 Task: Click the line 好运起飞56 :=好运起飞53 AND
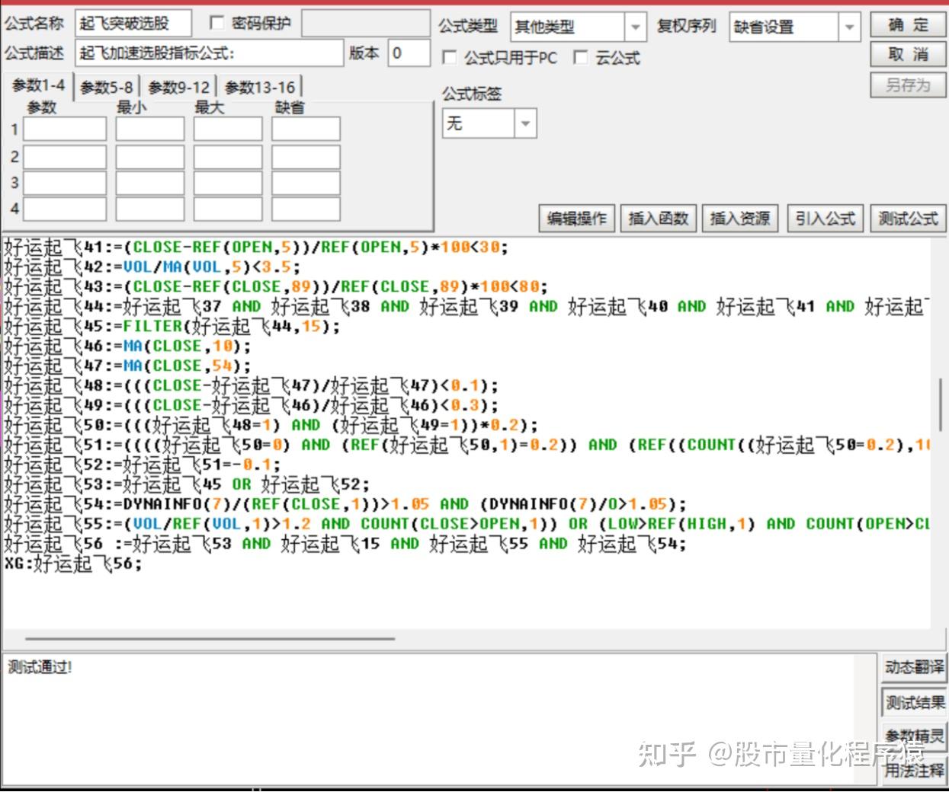tap(345, 544)
